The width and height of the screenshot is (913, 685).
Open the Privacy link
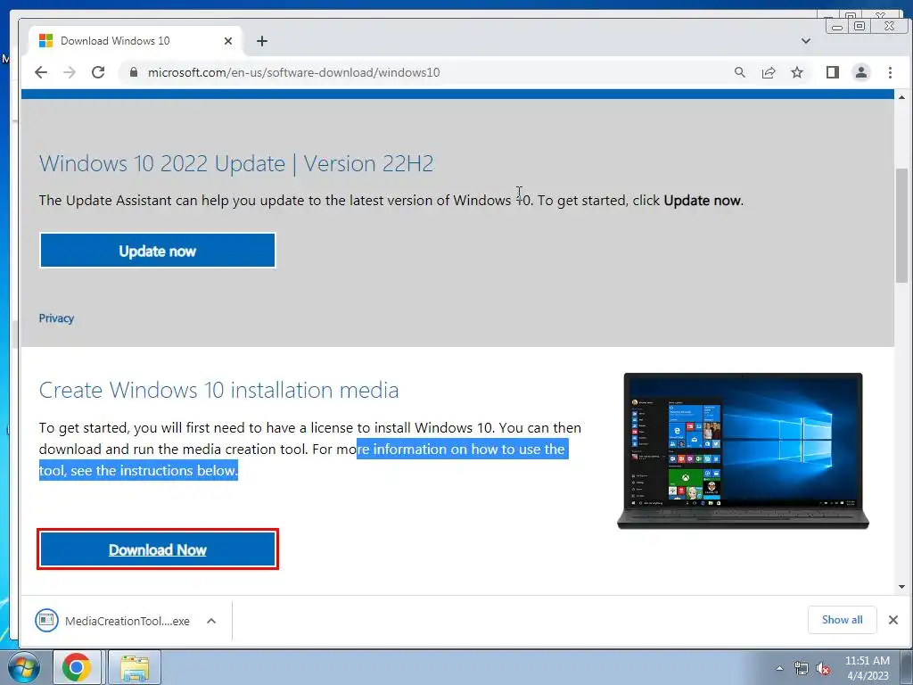[56, 318]
